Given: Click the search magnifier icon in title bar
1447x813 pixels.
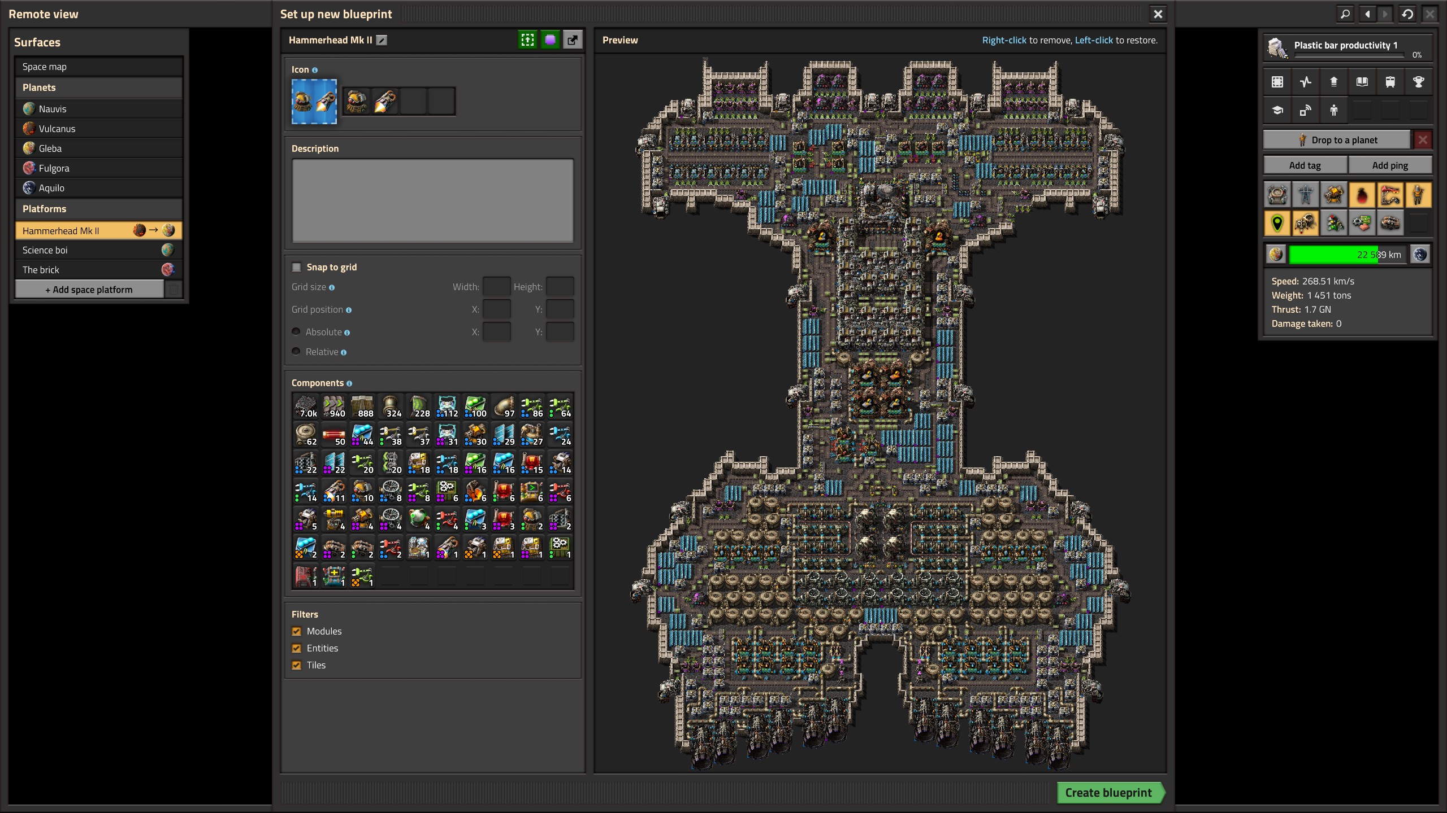Looking at the screenshot, I should coord(1345,14).
